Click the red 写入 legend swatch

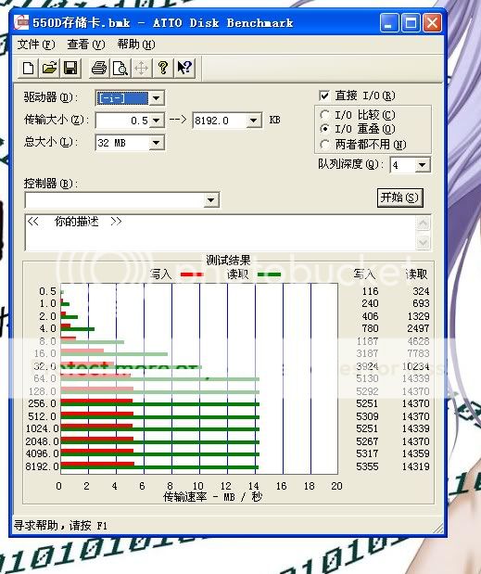pos(192,274)
